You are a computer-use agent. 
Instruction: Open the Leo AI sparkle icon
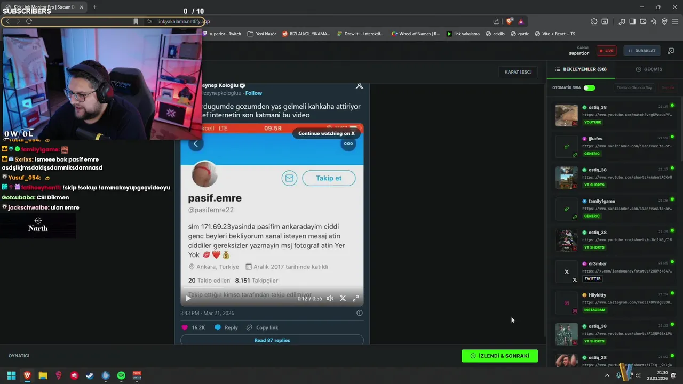654,21
